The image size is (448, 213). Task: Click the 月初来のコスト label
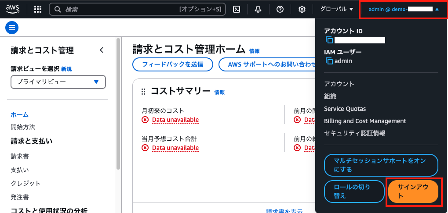[163, 111]
